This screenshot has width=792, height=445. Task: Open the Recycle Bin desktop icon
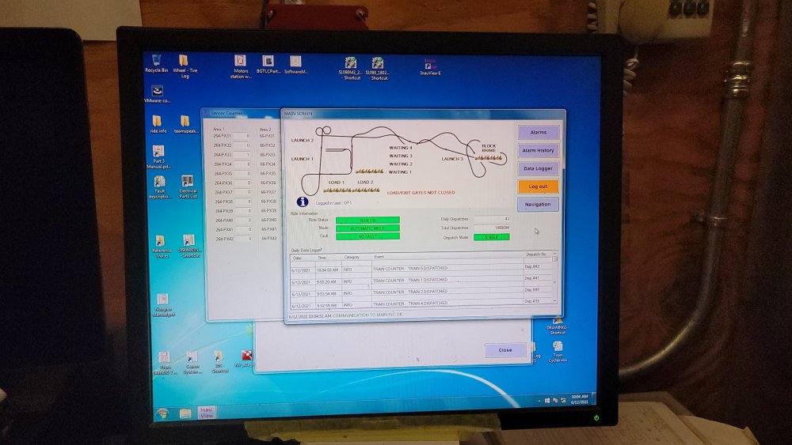pyautogui.click(x=156, y=62)
